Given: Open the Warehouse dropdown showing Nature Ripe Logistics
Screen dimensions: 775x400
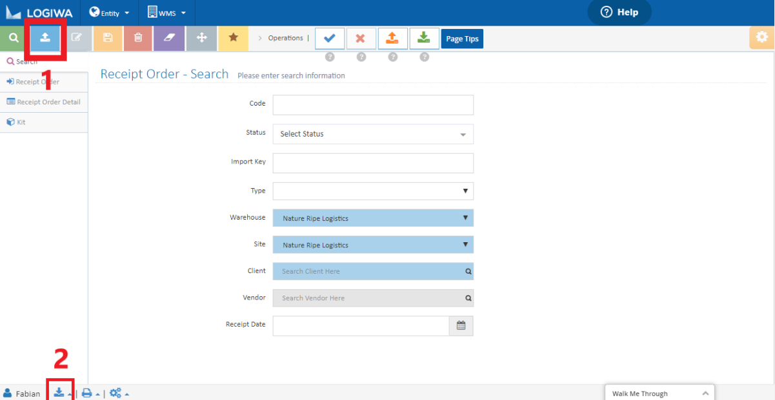Looking at the screenshot, I should [373, 218].
